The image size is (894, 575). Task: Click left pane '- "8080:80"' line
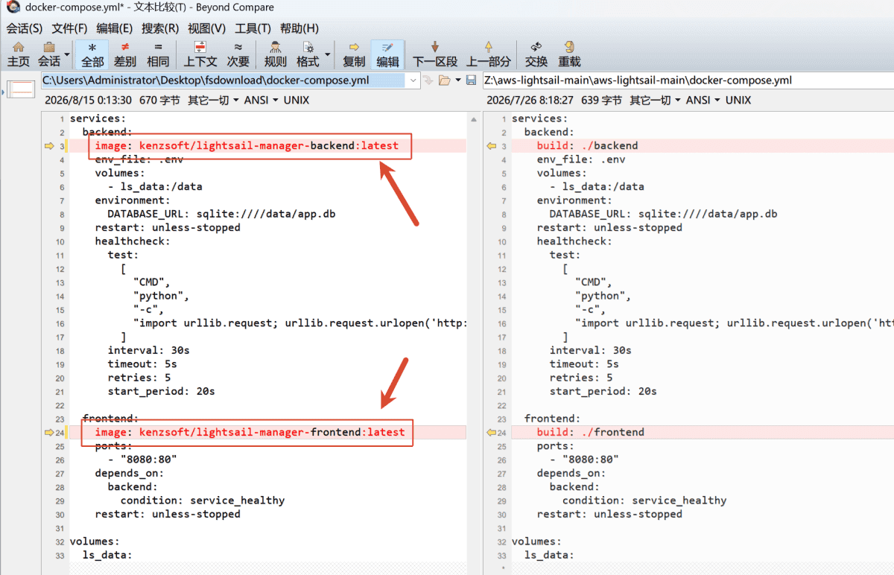[x=142, y=460]
